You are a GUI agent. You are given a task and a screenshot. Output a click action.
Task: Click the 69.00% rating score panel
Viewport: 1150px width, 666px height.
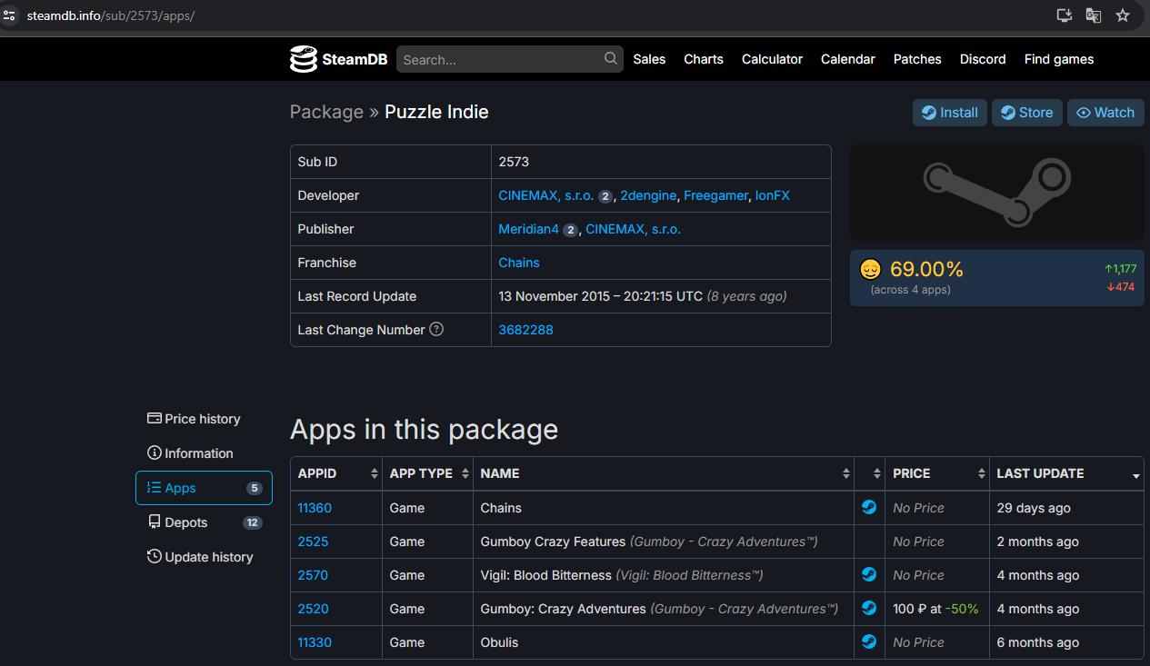(996, 278)
